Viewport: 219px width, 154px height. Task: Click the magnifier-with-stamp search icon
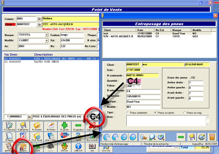143,137
